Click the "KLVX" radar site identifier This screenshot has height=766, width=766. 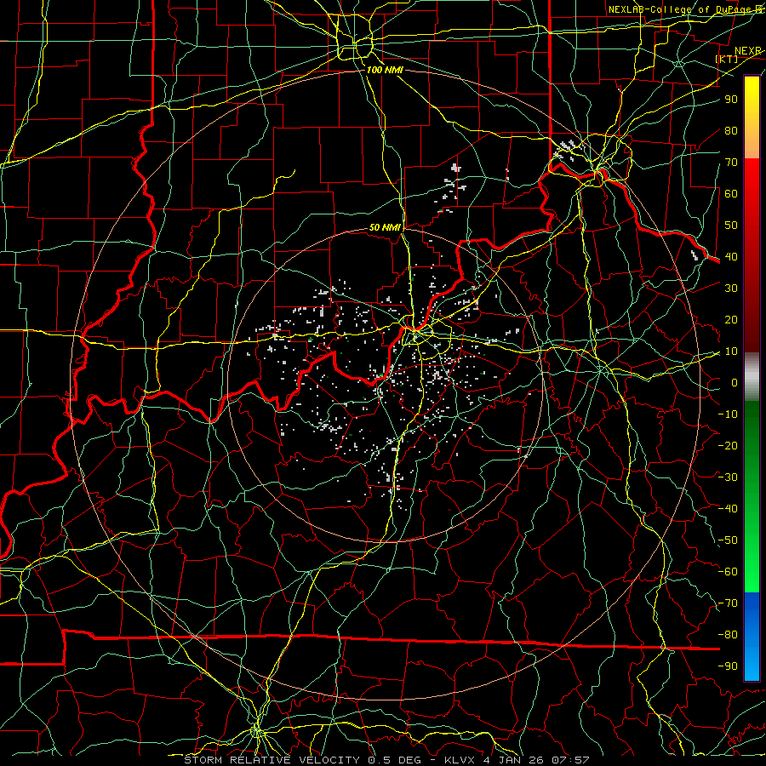461,760
